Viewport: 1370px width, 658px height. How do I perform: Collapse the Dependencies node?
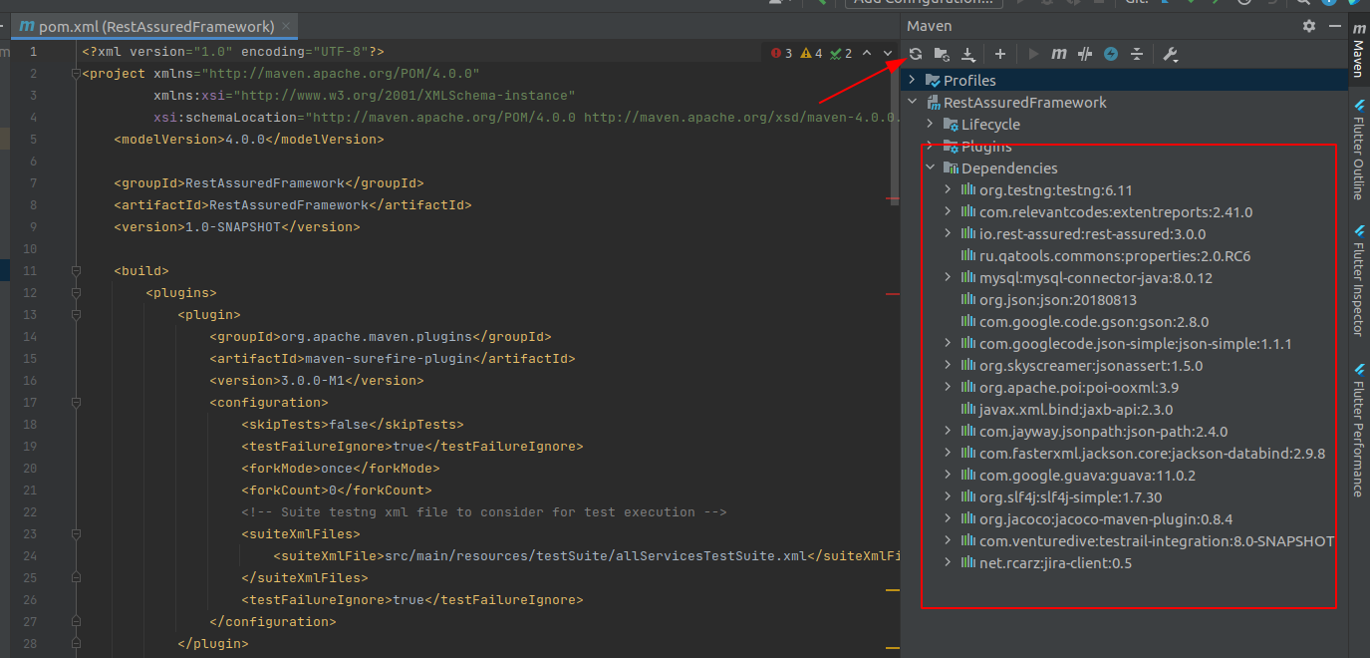pos(931,167)
